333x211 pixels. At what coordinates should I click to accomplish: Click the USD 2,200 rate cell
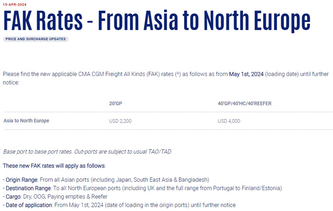(x=120, y=121)
